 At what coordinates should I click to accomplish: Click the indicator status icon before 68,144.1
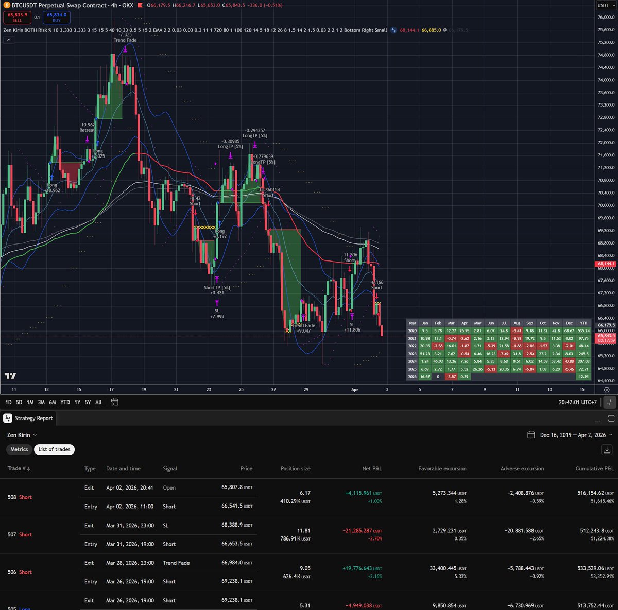point(393,30)
